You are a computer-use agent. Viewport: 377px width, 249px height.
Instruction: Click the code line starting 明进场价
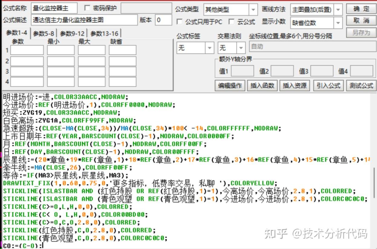[66, 97]
